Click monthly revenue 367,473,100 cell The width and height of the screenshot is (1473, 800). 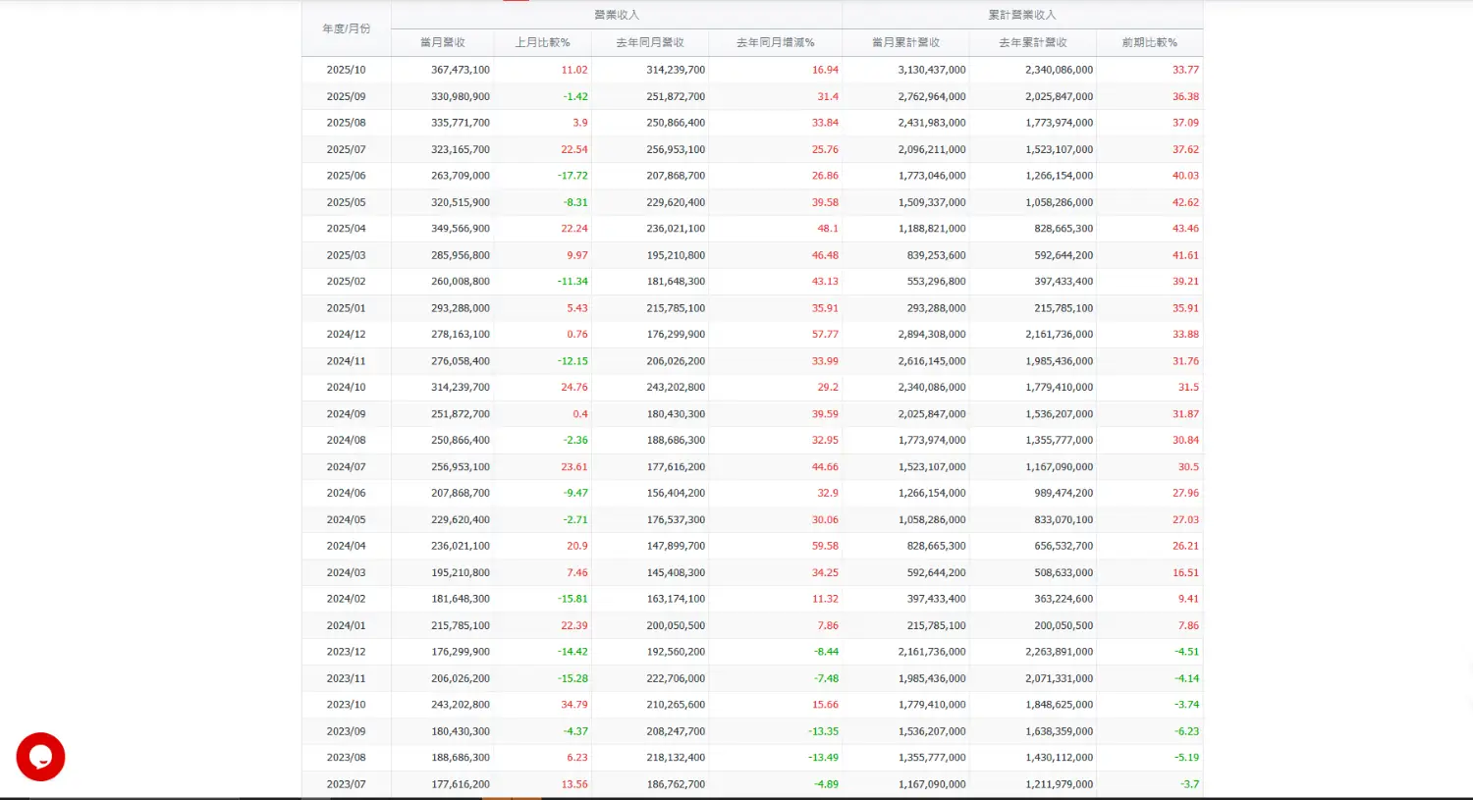[460, 70]
